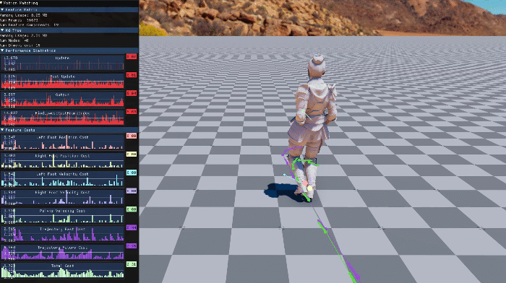This screenshot has height=283, width=506.
Task: Click red value swatch beside Update plot
Action: pyautogui.click(x=132, y=57)
